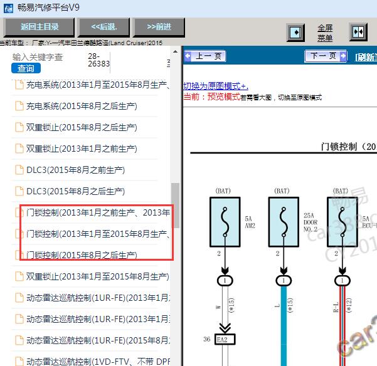Click the 5A ECU fuse symbol
Image resolution: width=377 pixels, height=366 pixels.
342,222
